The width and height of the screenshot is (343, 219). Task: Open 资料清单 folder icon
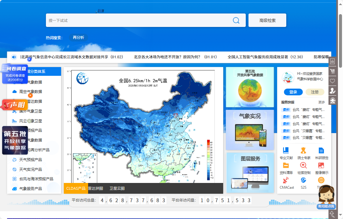pos(286,165)
